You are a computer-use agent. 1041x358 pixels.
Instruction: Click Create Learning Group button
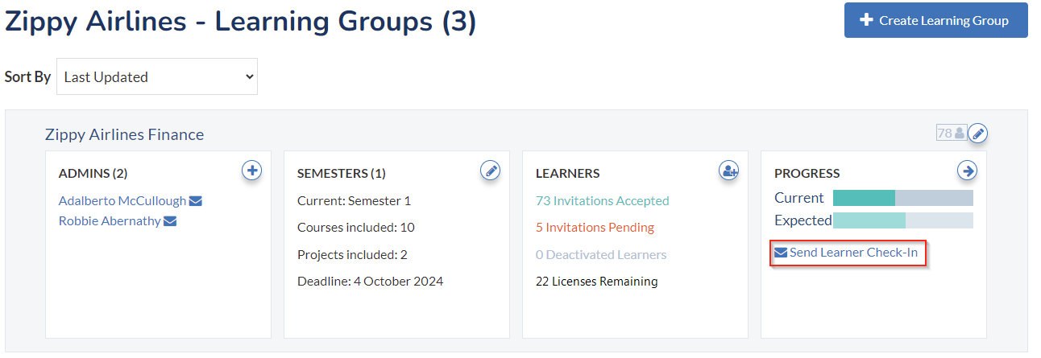(x=936, y=20)
